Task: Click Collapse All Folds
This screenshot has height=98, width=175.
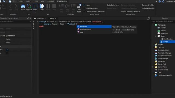Action: click(x=148, y=8)
